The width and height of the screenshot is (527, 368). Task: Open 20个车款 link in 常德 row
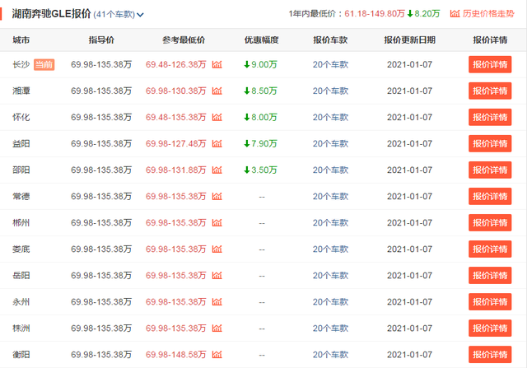tap(330, 196)
